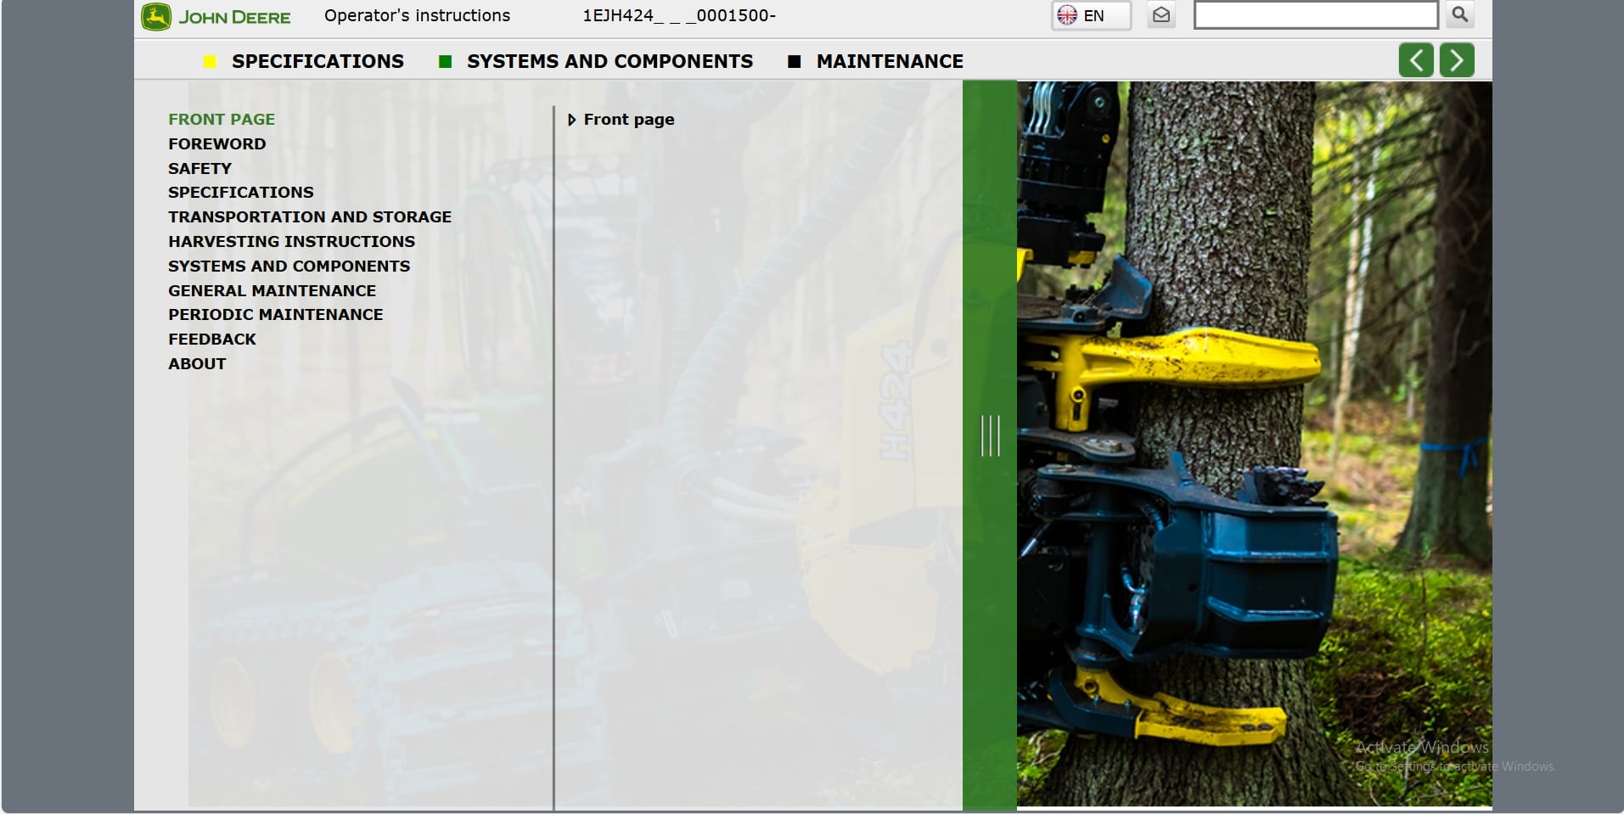Screen dimensions: 1624x814
Task: Open GENERAL MAINTENANCE section
Action: (273, 291)
